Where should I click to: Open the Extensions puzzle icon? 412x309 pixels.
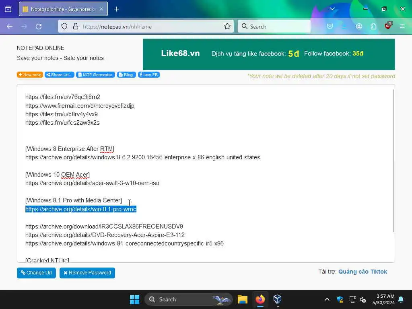tap(373, 26)
